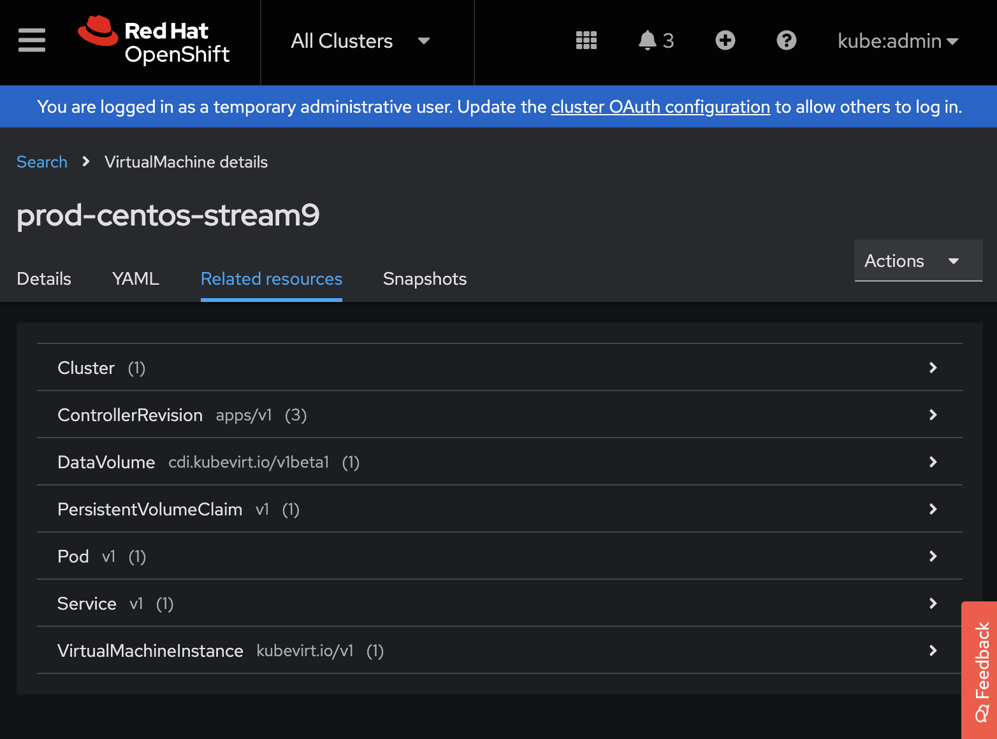Go back via the Search breadcrumb link
The width and height of the screenshot is (997, 739).
[42, 162]
